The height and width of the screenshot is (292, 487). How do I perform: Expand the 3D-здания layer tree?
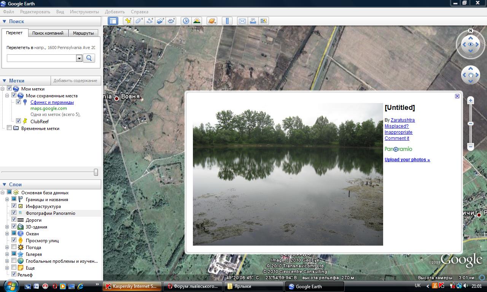(x=7, y=227)
